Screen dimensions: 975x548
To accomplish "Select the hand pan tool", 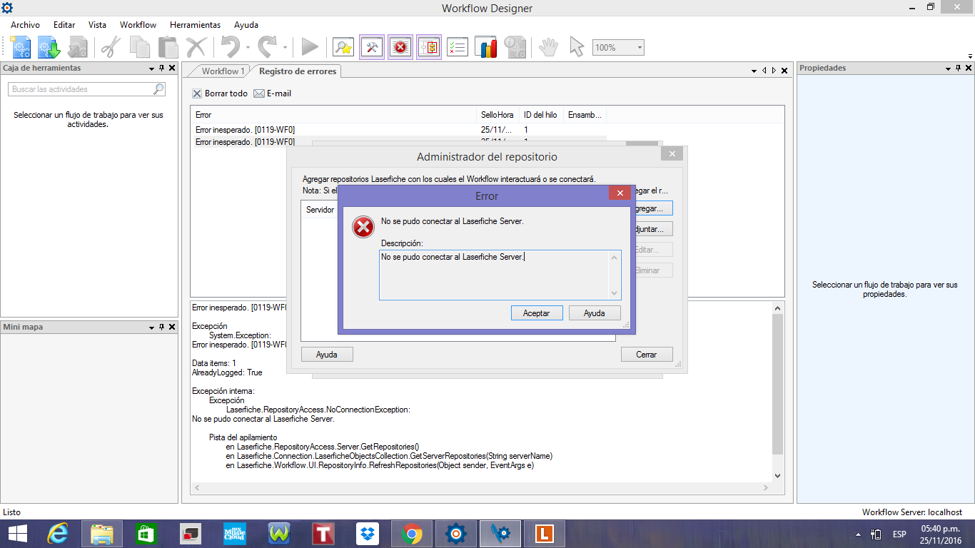I will tap(548, 47).
